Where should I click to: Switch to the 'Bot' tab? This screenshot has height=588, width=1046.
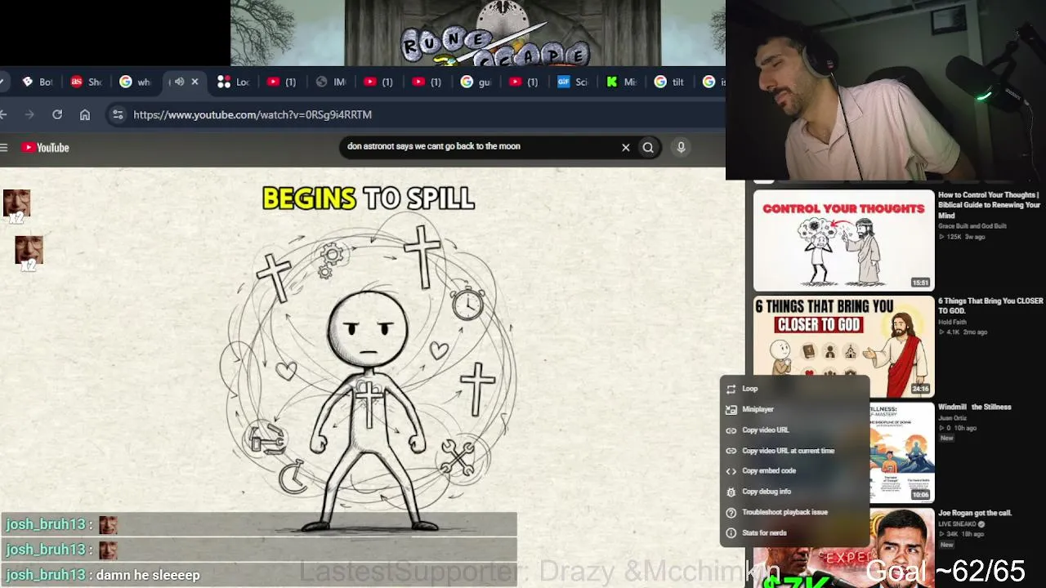(x=38, y=82)
